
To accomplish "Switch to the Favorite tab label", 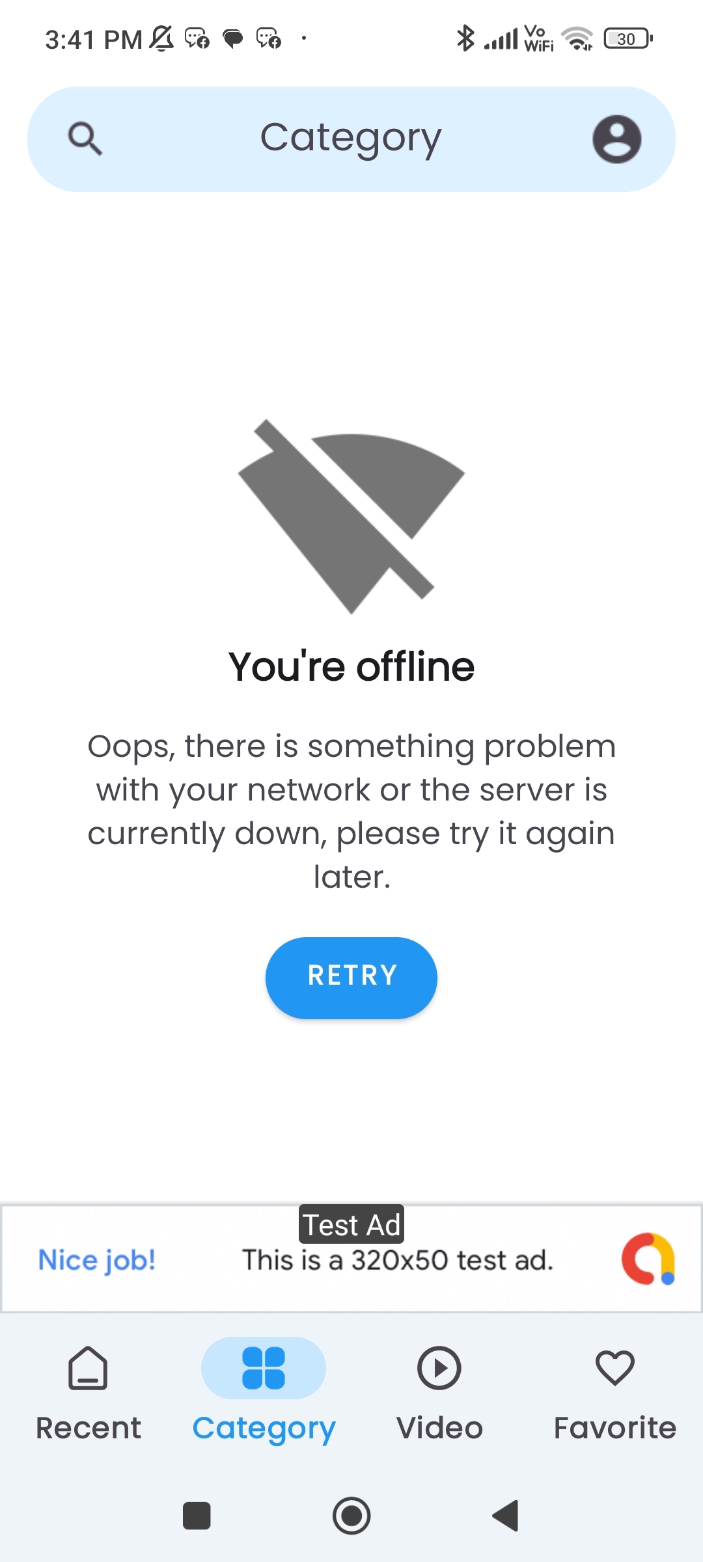I will [x=615, y=1428].
